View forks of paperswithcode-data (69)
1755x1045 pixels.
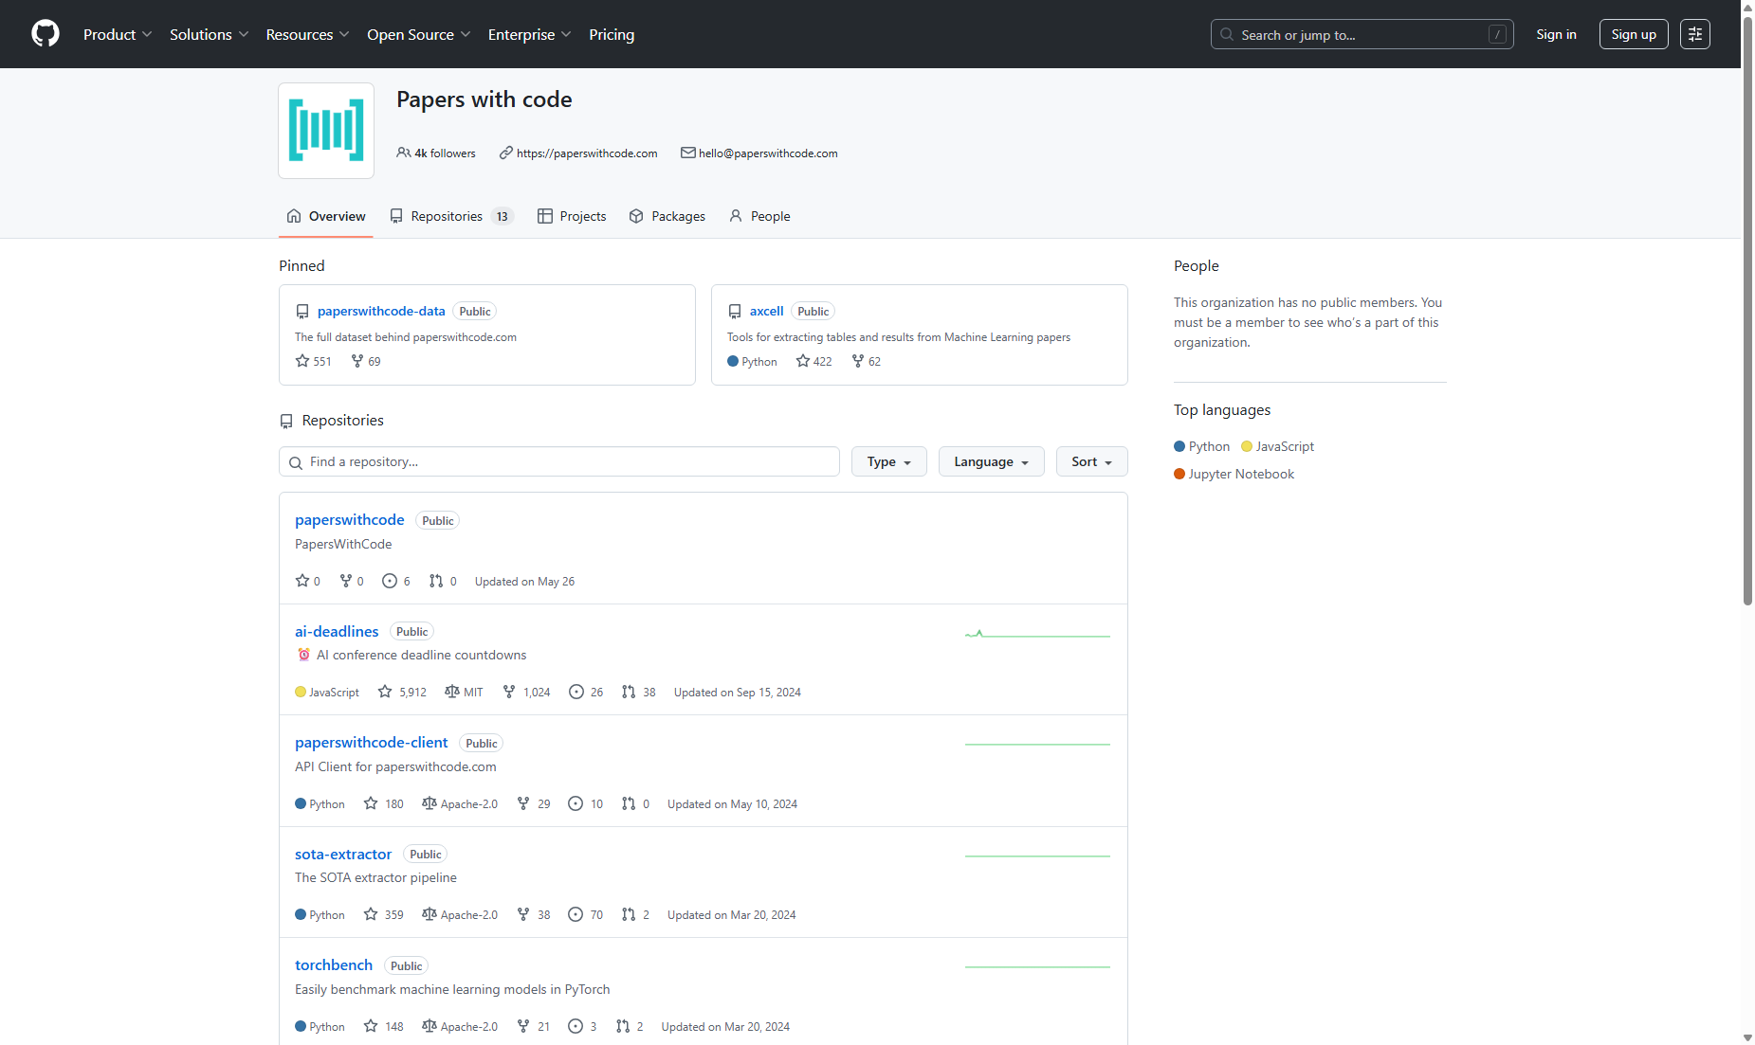[x=366, y=361]
